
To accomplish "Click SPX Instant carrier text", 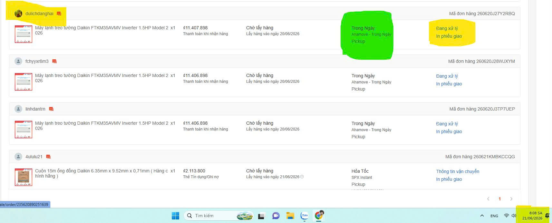I will point(362,178).
